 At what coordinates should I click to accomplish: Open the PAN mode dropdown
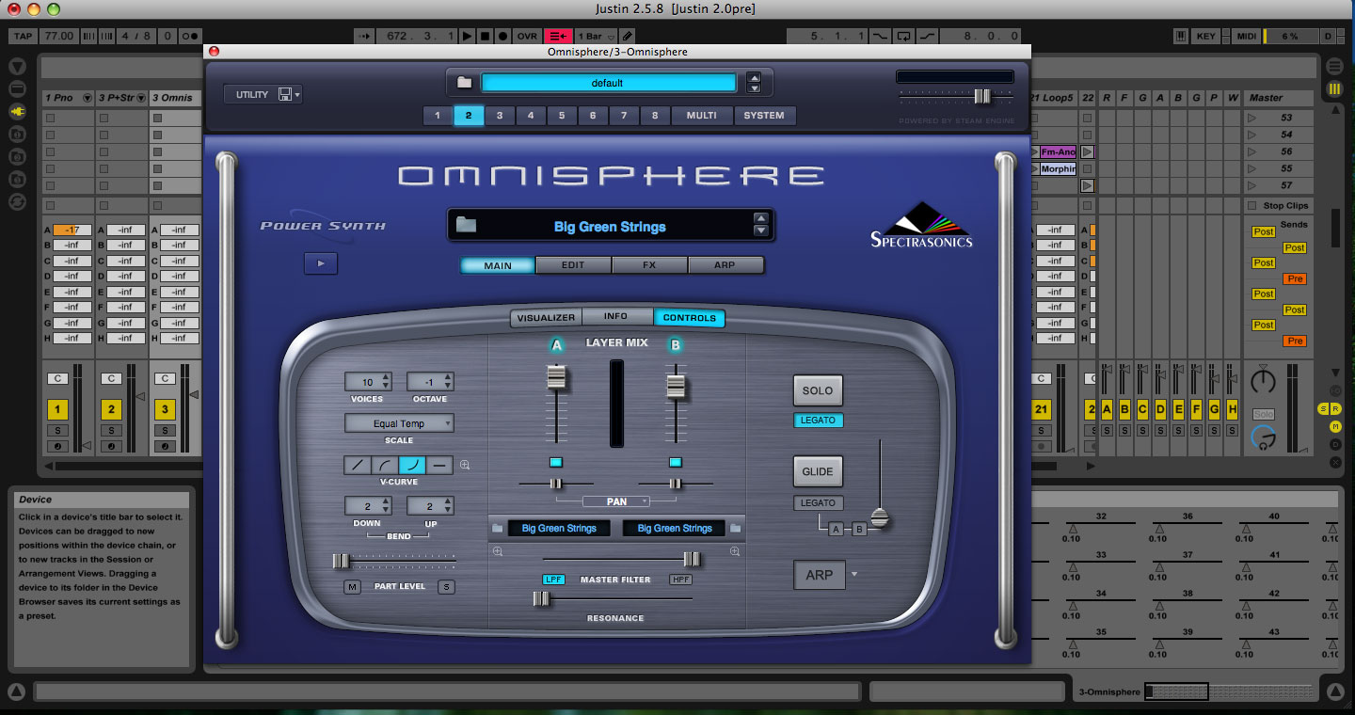[x=616, y=501]
